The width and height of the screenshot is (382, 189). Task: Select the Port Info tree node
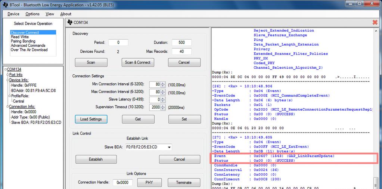point(16,75)
